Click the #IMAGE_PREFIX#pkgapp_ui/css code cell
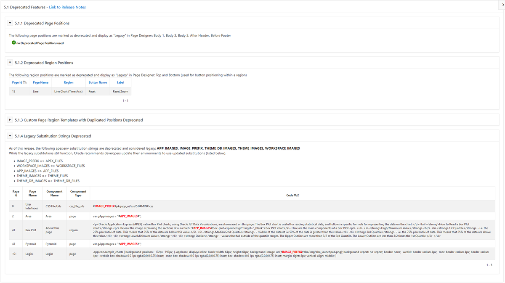 pyautogui.click(x=292, y=206)
